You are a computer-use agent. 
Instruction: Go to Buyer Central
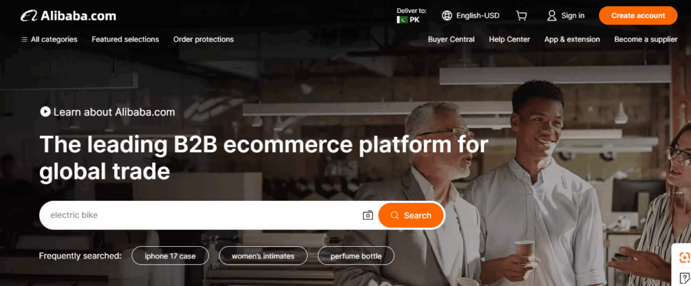point(451,39)
